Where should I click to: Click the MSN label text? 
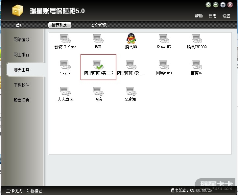[x=98, y=47]
